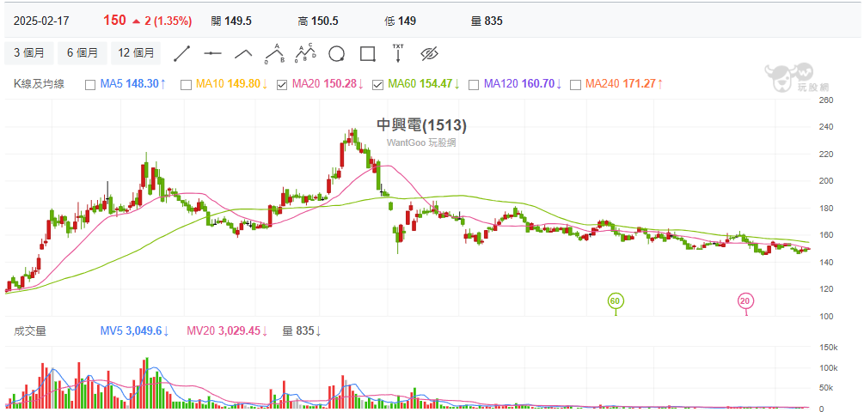Show the 12 個月 chart range
This screenshot has height=412, width=864.
coord(136,53)
